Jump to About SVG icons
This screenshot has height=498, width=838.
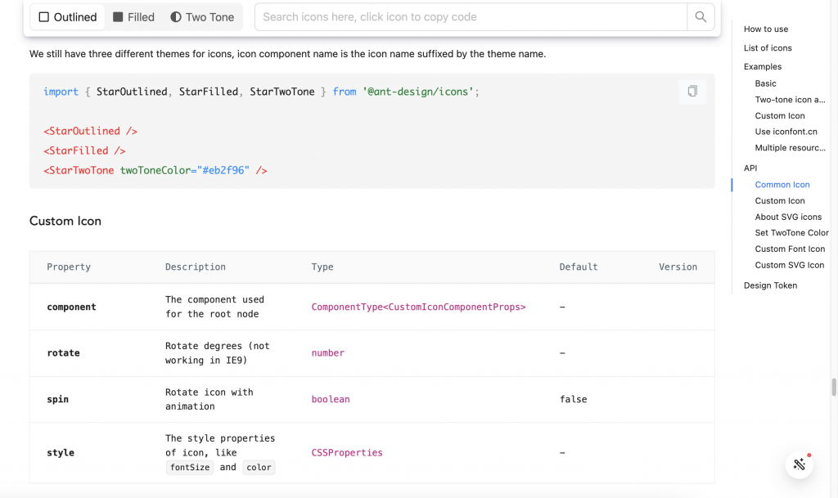(788, 217)
